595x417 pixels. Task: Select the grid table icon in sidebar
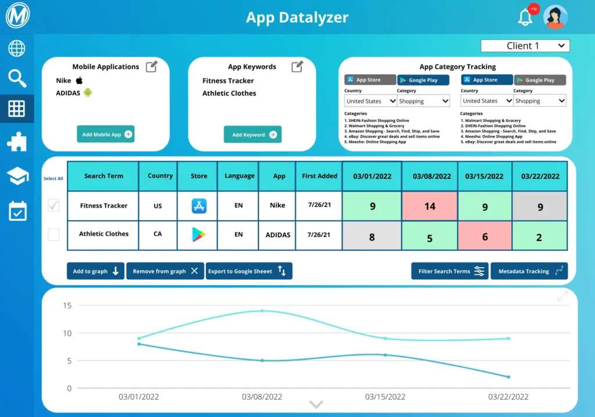tap(17, 109)
